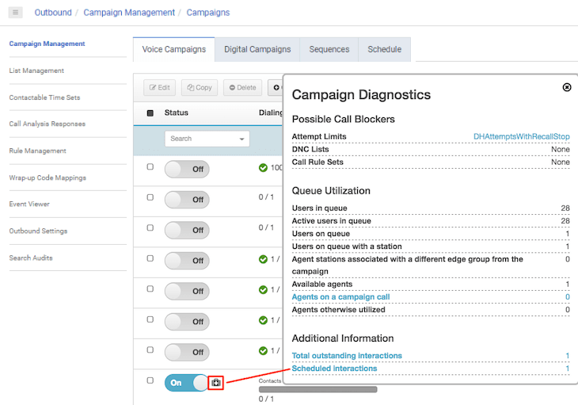This screenshot has width=578, height=405.
Task: Enable the first campaign's Off toggle
Action: (x=186, y=169)
